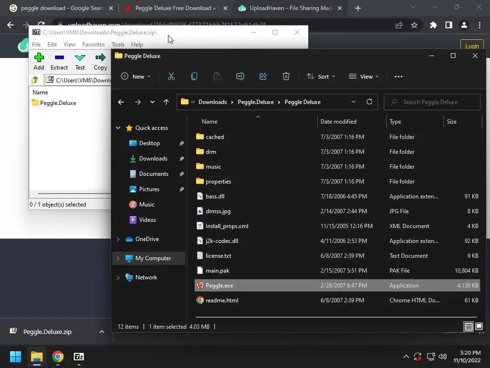Open Chrome three-dot menu
This screenshot has width=490, height=368.
click(479, 25)
